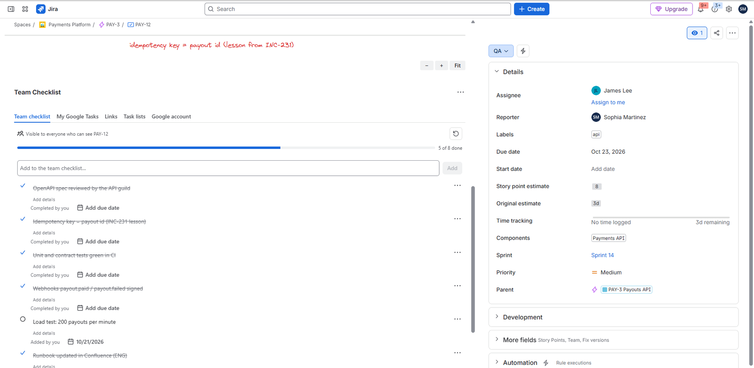Screen dimensions: 754x368
Task: Open the Links tab
Action: click(111, 117)
